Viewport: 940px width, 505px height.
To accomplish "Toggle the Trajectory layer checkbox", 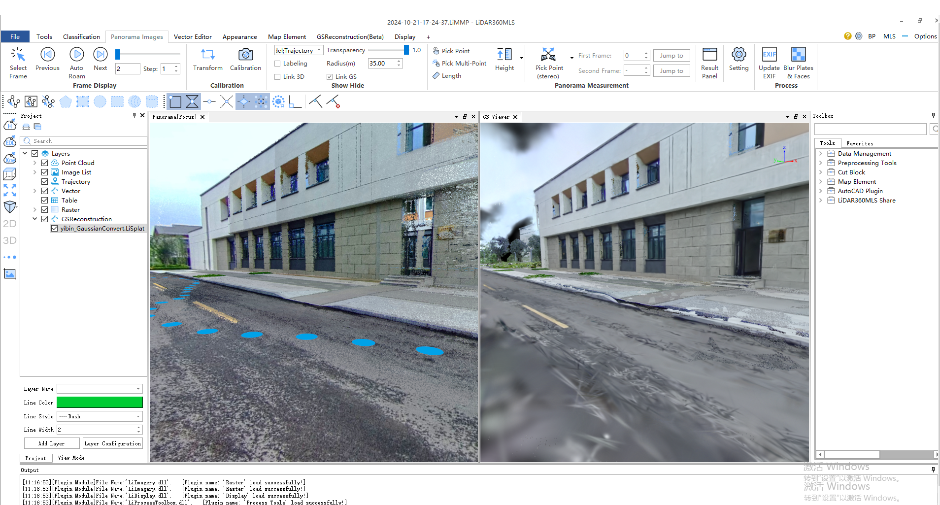I will pyautogui.click(x=44, y=182).
